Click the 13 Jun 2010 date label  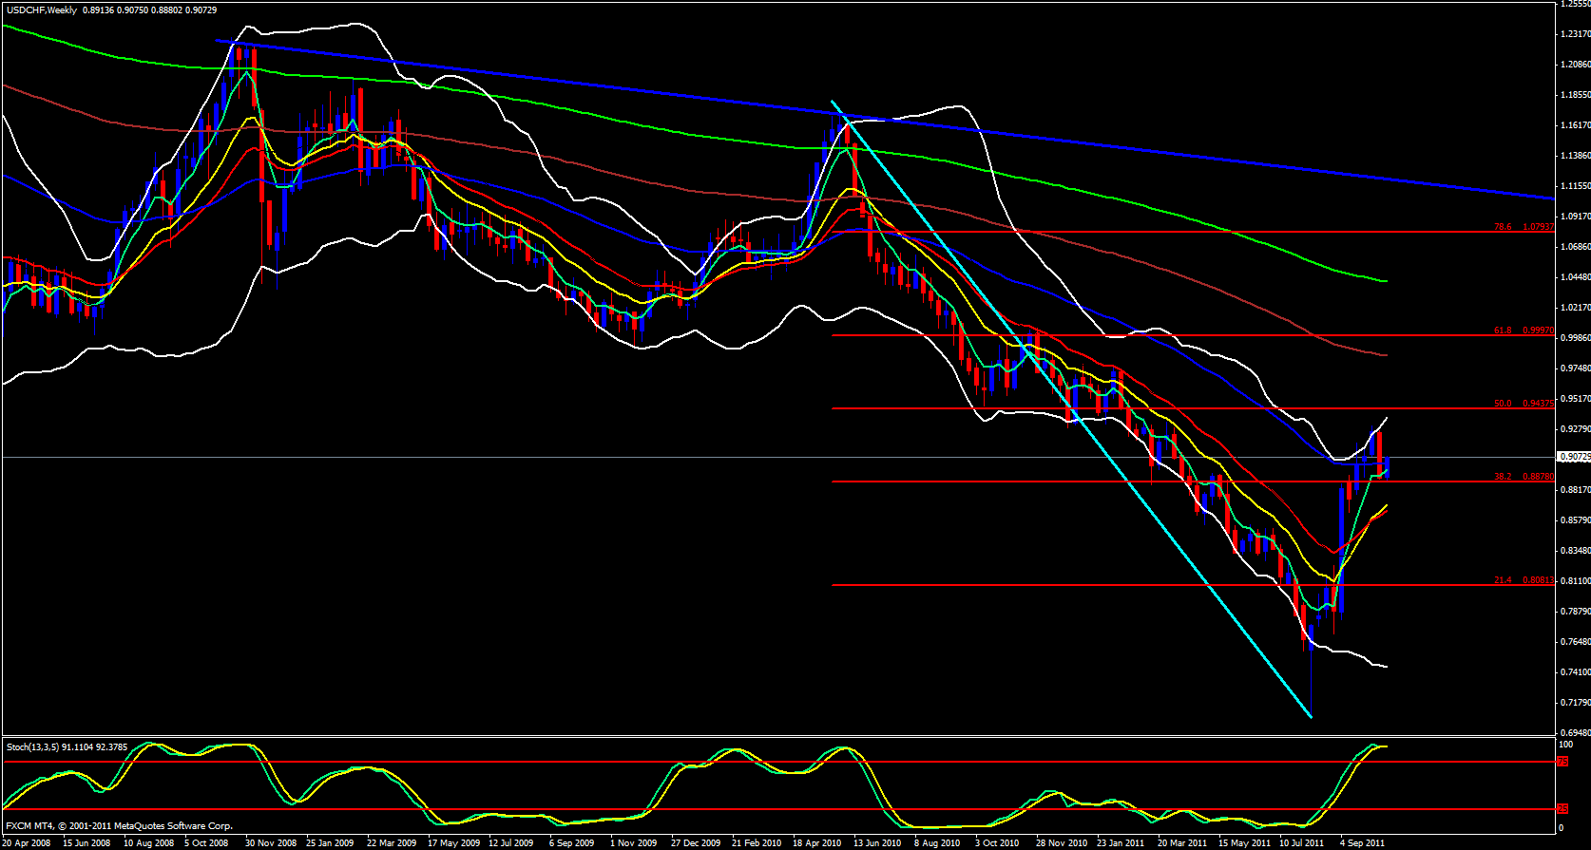[x=877, y=842]
